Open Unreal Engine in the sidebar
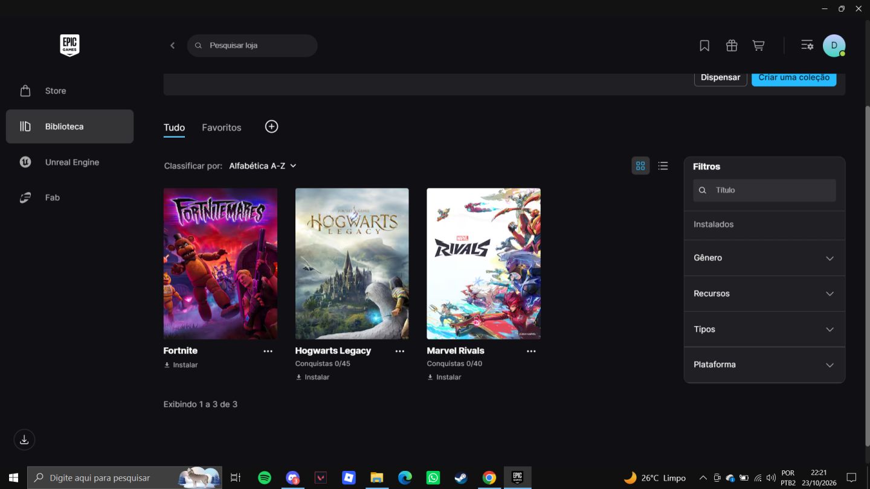Image resolution: width=870 pixels, height=489 pixels. pos(69,162)
